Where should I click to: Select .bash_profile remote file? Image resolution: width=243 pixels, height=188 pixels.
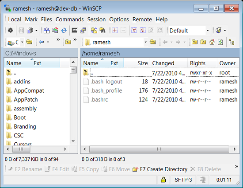(x=106, y=90)
